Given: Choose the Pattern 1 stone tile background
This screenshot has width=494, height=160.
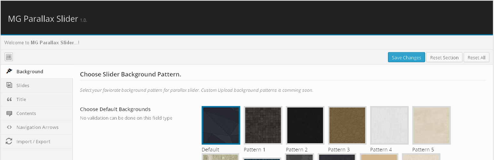Looking at the screenshot, I should [x=263, y=125].
